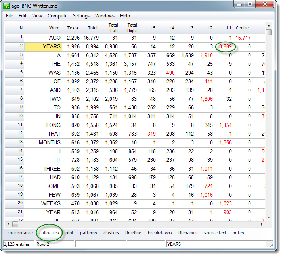Viewport: 283px width, 257px height.
Task: Click the vertical scrollbar up arrow
Action: (x=269, y=26)
